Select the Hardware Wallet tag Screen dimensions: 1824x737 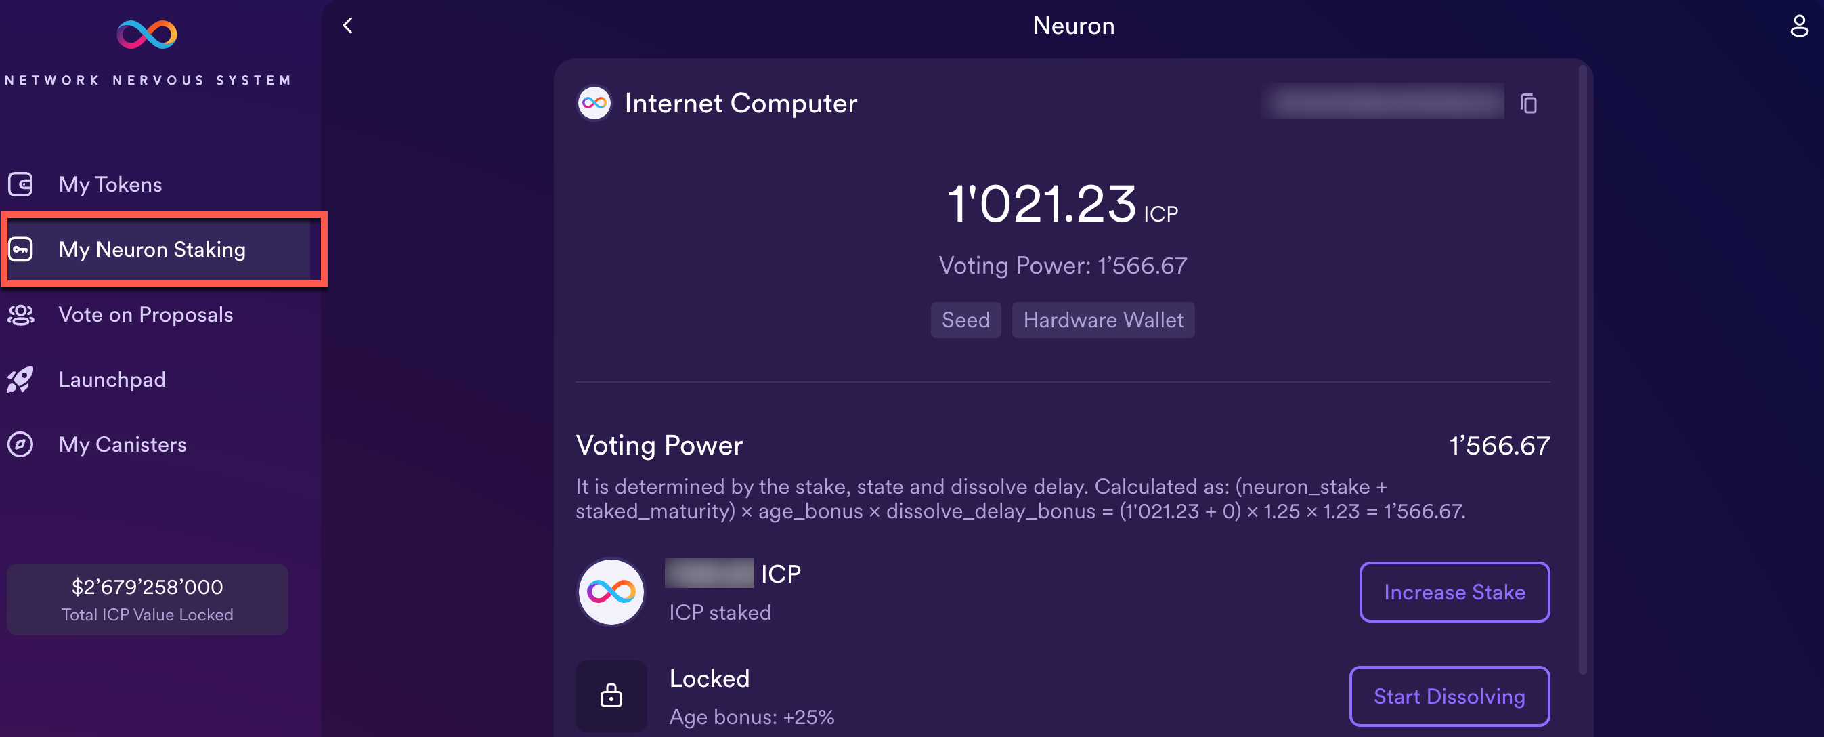1103,320
